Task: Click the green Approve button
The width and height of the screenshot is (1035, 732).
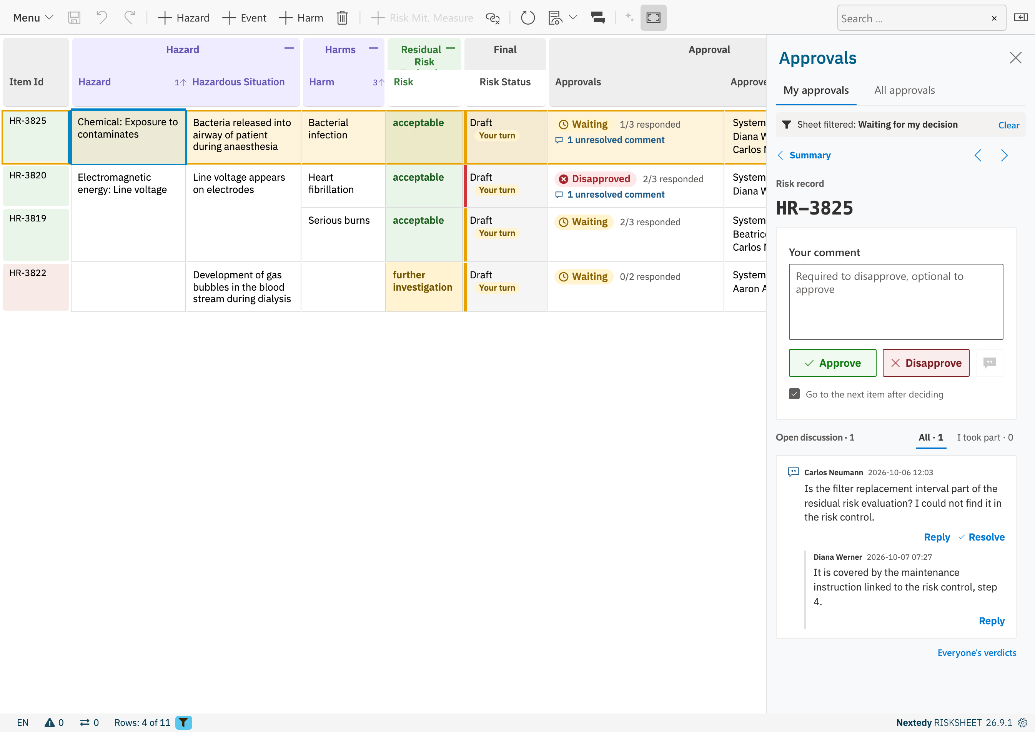Action: 832,363
